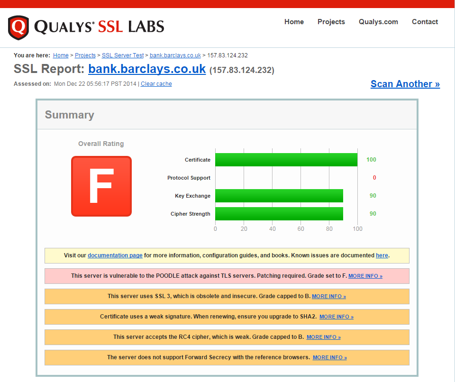Click the Certificate score bar
455x382 pixels.
(286, 160)
